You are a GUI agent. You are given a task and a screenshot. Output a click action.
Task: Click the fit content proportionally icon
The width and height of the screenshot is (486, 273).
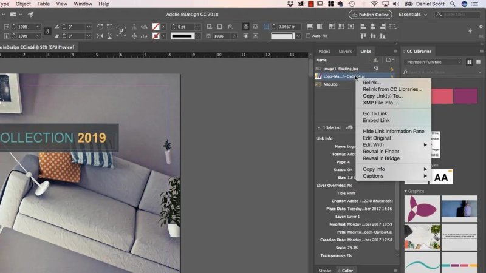click(320, 27)
